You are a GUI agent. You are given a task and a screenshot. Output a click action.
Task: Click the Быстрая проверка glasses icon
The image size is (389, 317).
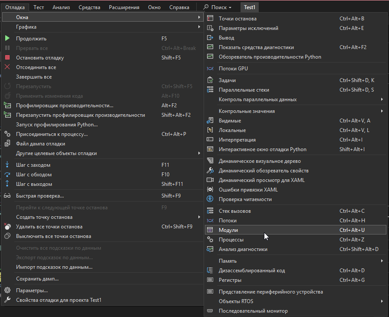pos(7,196)
